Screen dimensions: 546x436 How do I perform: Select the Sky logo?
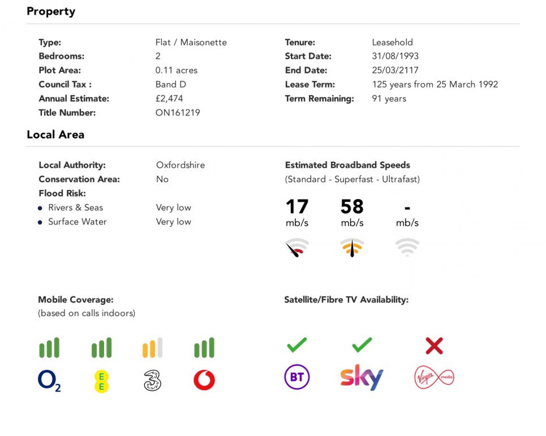pos(362,377)
